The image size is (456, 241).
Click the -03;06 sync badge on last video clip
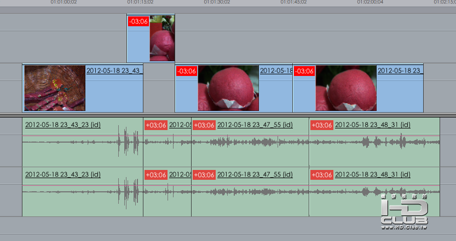[x=304, y=71]
